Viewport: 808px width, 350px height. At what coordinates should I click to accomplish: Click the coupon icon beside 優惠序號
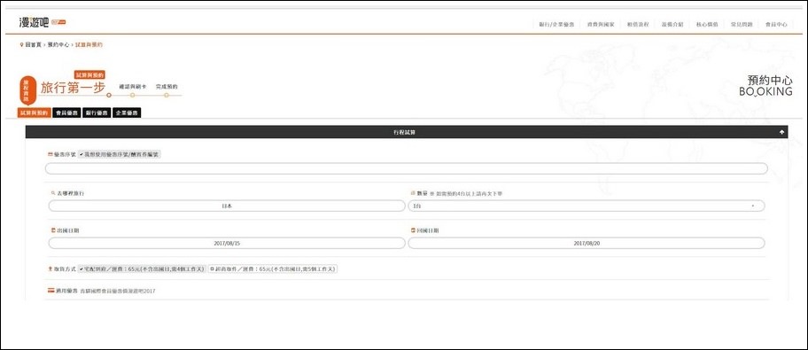point(50,154)
